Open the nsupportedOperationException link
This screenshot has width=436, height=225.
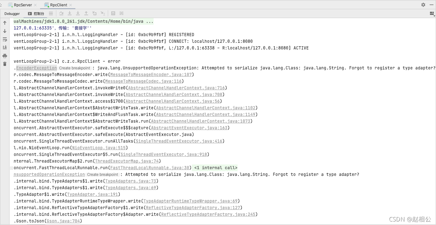click(x=49, y=174)
